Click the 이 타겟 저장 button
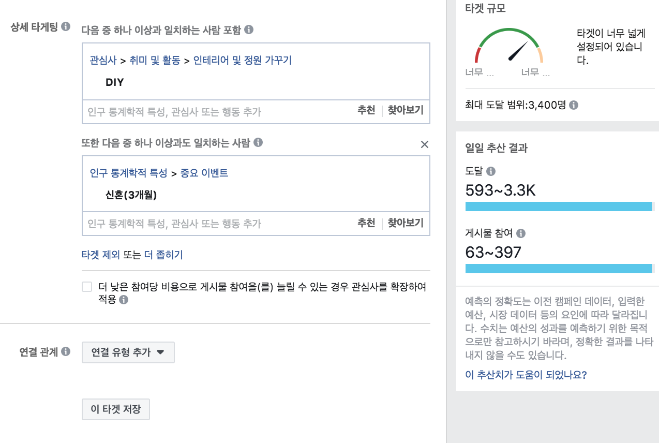Screen dimensions: 659x443 (x=115, y=409)
